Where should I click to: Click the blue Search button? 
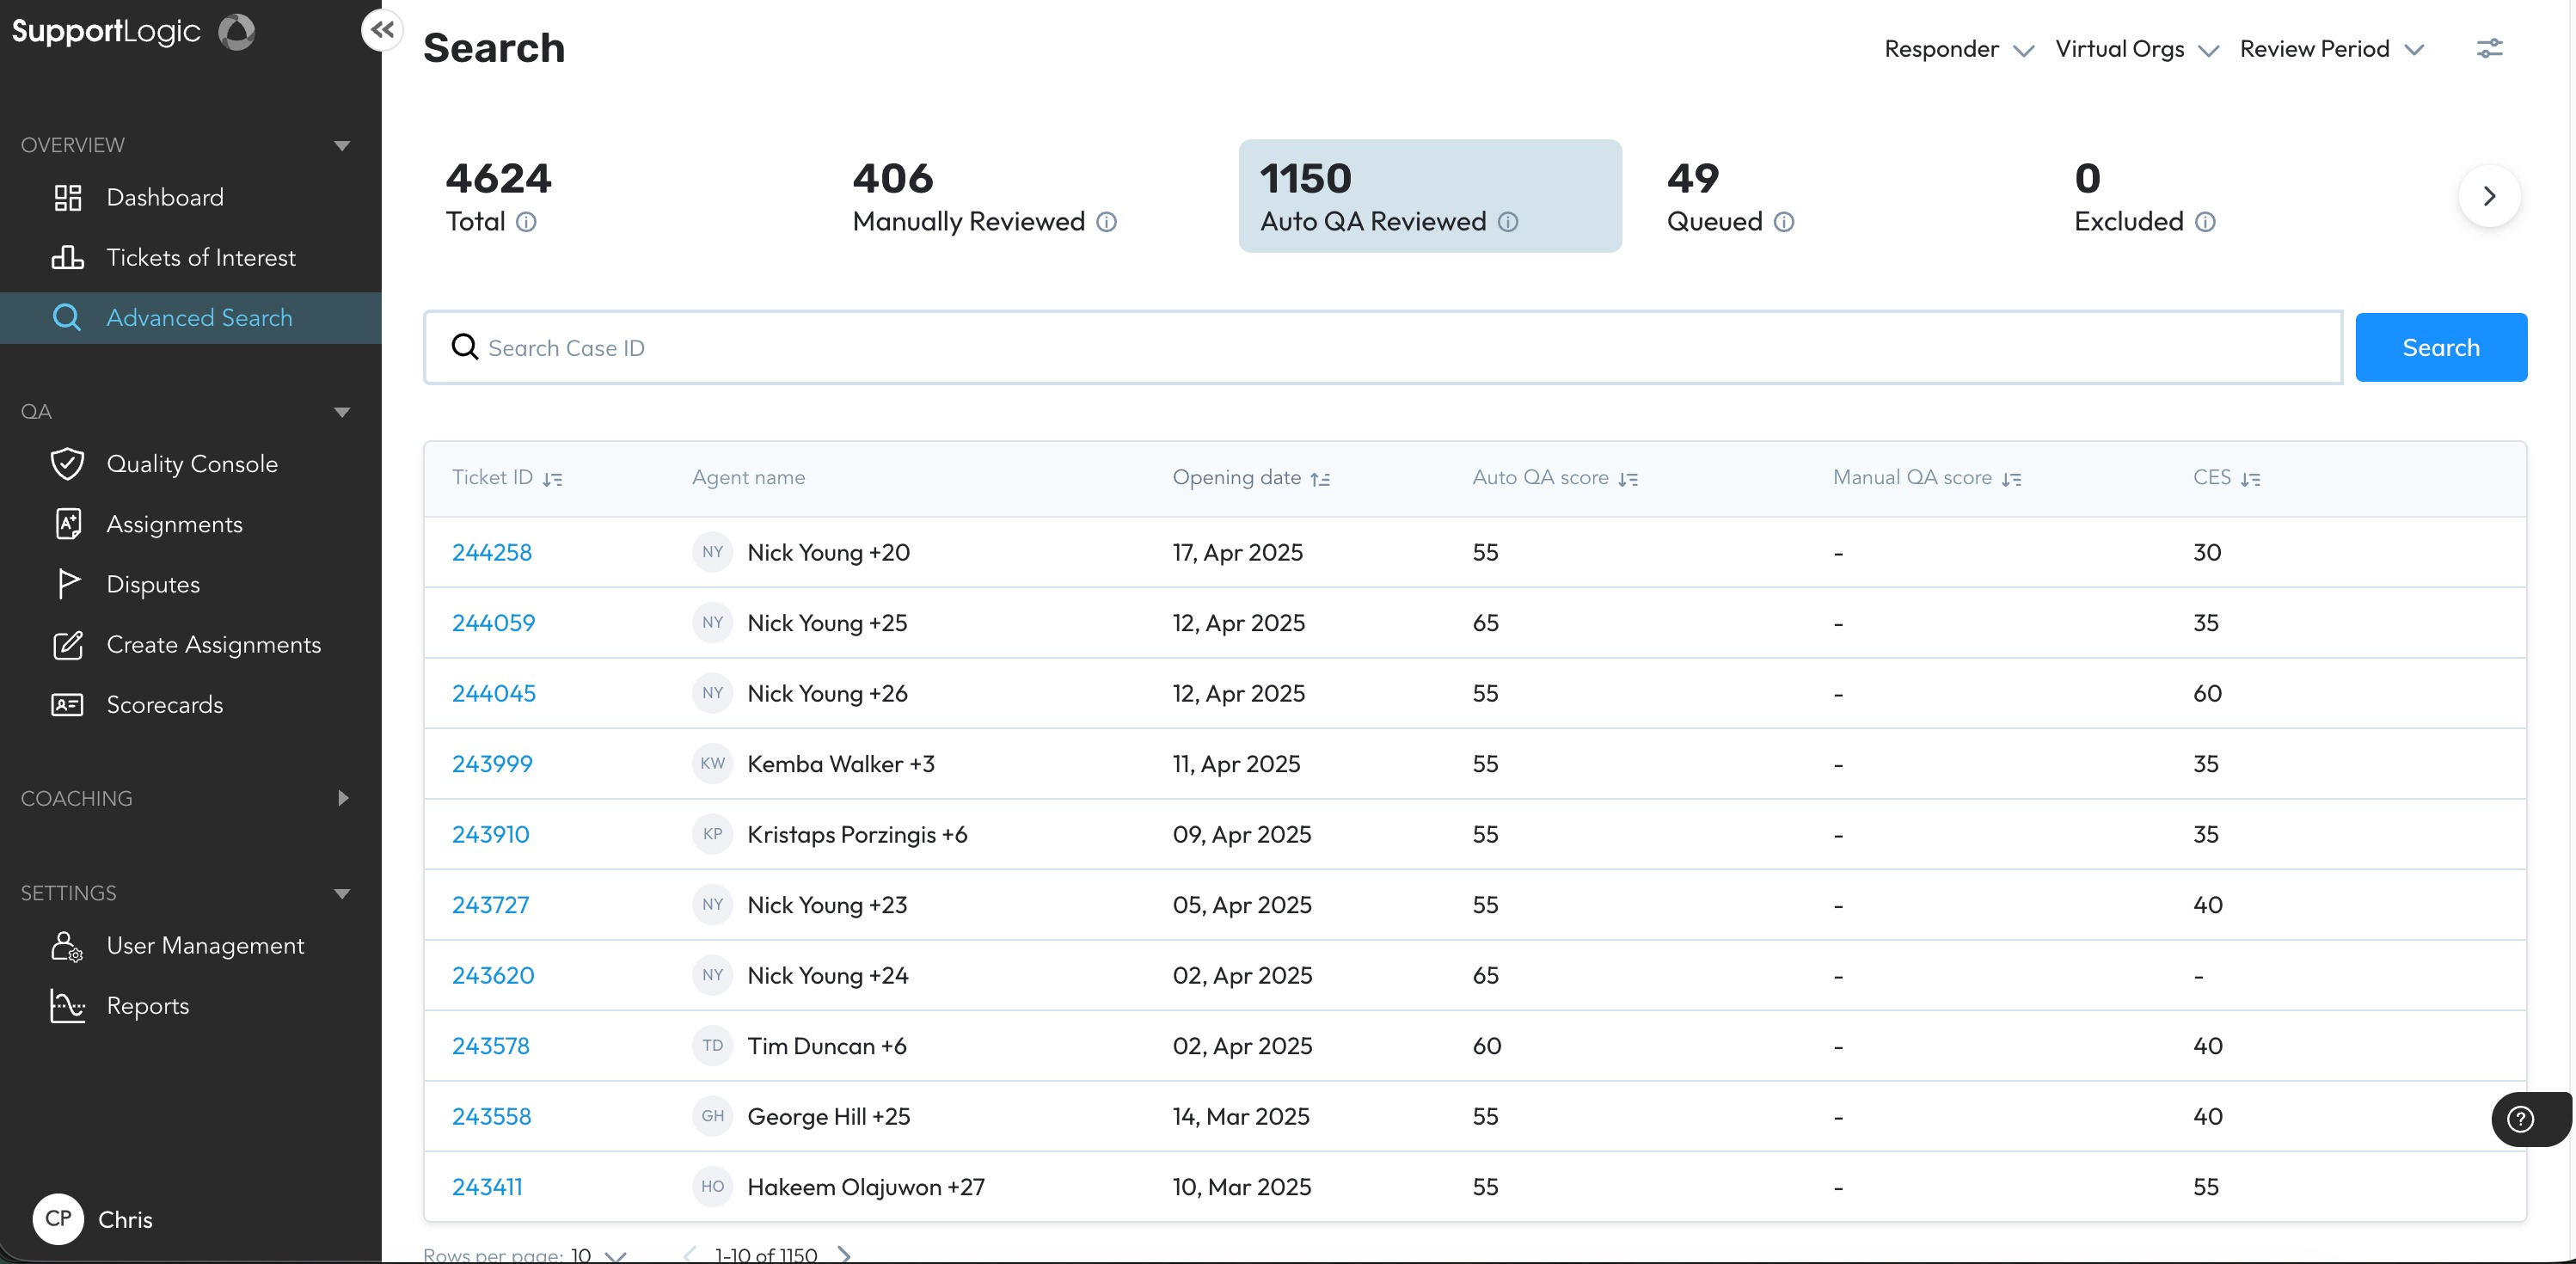[x=2440, y=347]
